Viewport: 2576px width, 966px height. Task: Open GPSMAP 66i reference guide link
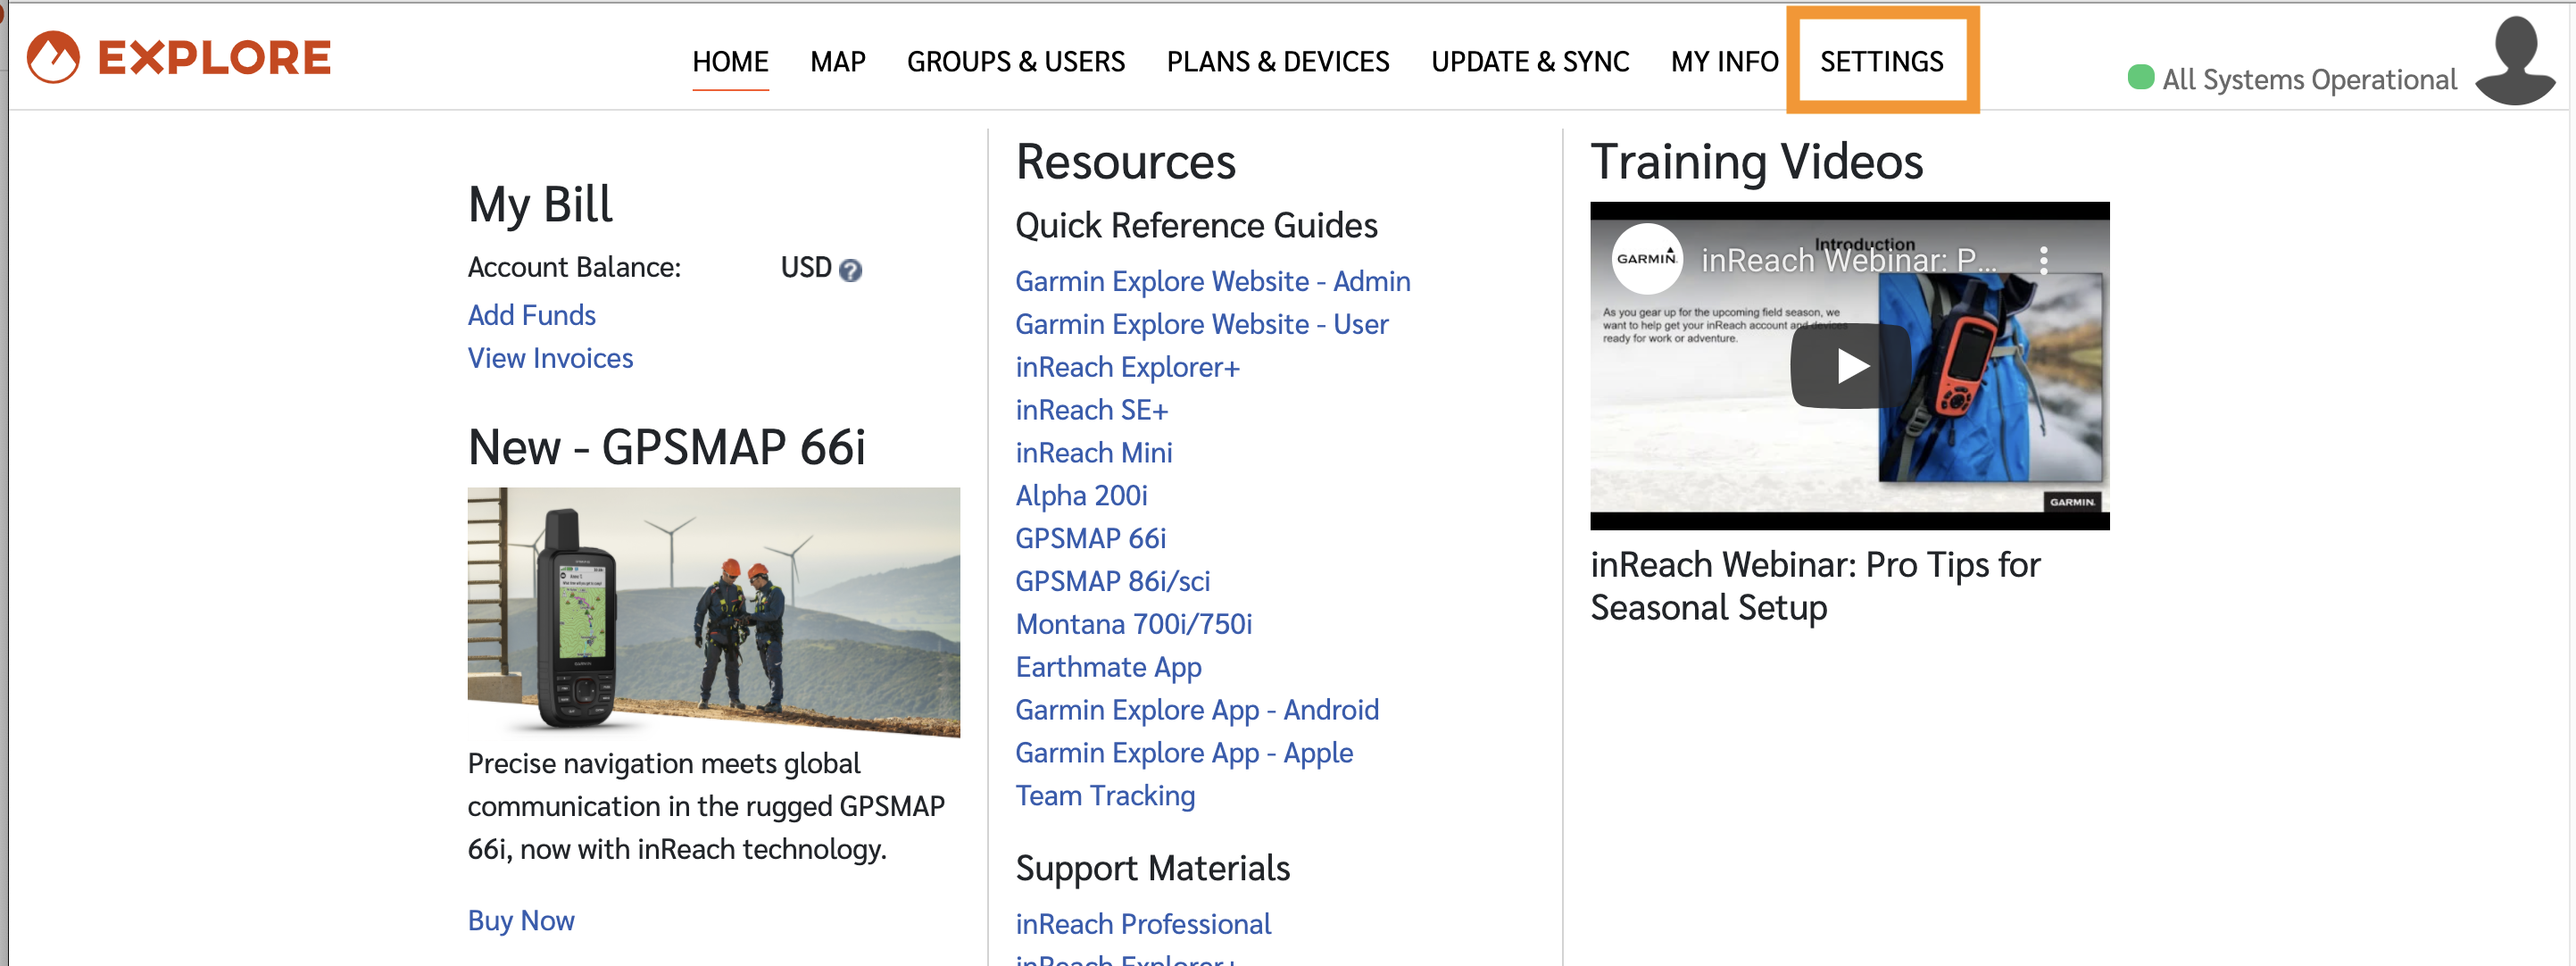click(1091, 539)
